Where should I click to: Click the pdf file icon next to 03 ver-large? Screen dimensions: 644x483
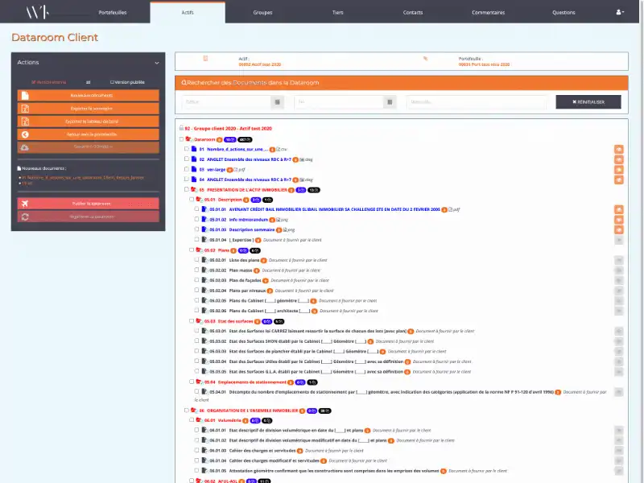pos(234,170)
